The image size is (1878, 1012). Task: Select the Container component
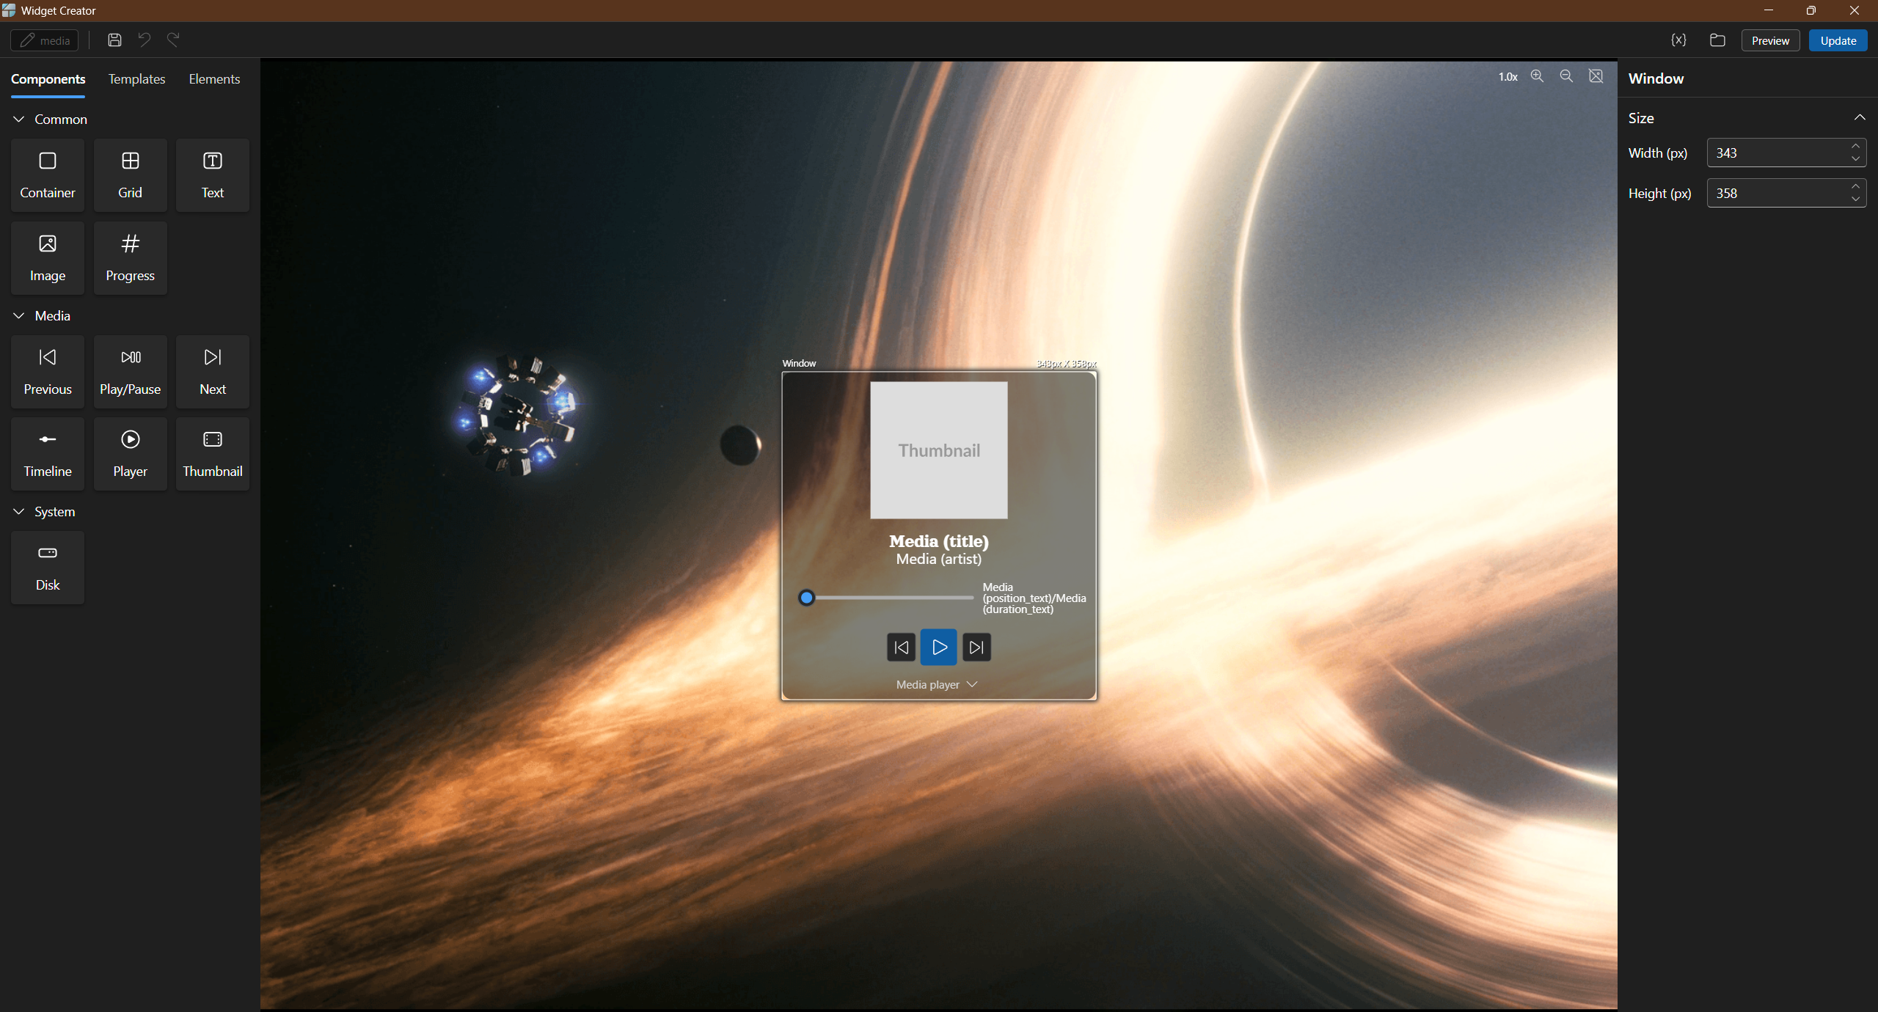point(46,175)
